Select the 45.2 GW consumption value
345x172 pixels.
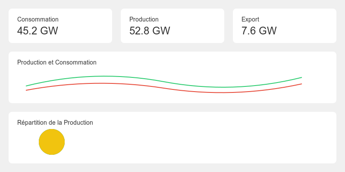(x=38, y=31)
